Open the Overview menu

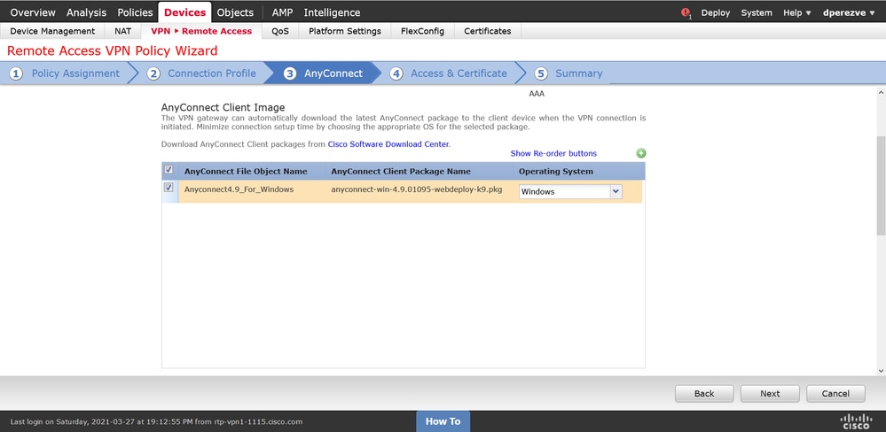pyautogui.click(x=33, y=12)
